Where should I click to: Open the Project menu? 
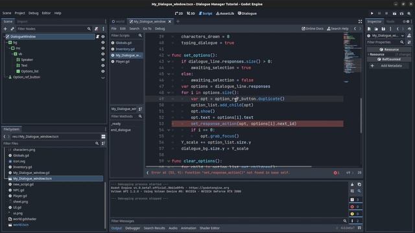click(x=20, y=13)
